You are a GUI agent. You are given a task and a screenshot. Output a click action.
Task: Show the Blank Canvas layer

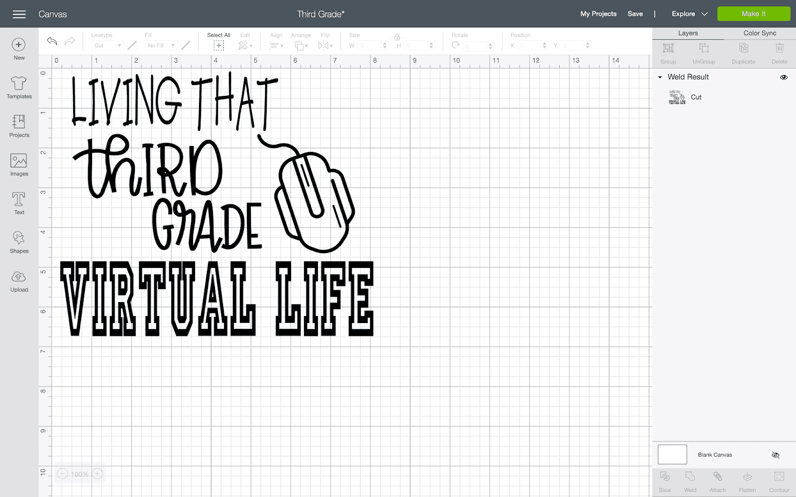(775, 455)
